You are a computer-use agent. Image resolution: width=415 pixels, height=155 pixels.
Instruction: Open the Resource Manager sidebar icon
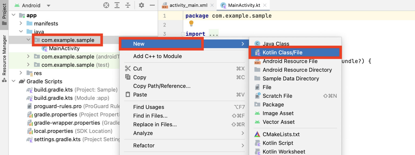tap(4, 54)
